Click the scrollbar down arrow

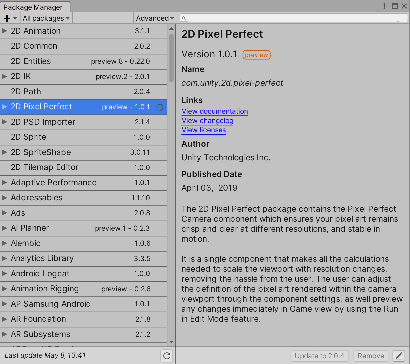pyautogui.click(x=171, y=342)
